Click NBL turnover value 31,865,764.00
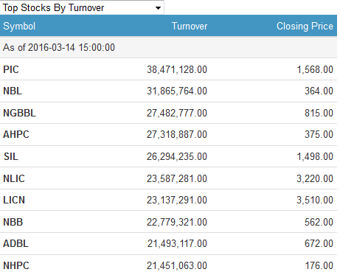 tap(177, 91)
